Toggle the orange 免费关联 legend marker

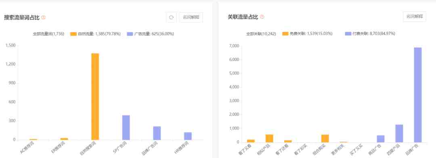pyautogui.click(x=285, y=33)
